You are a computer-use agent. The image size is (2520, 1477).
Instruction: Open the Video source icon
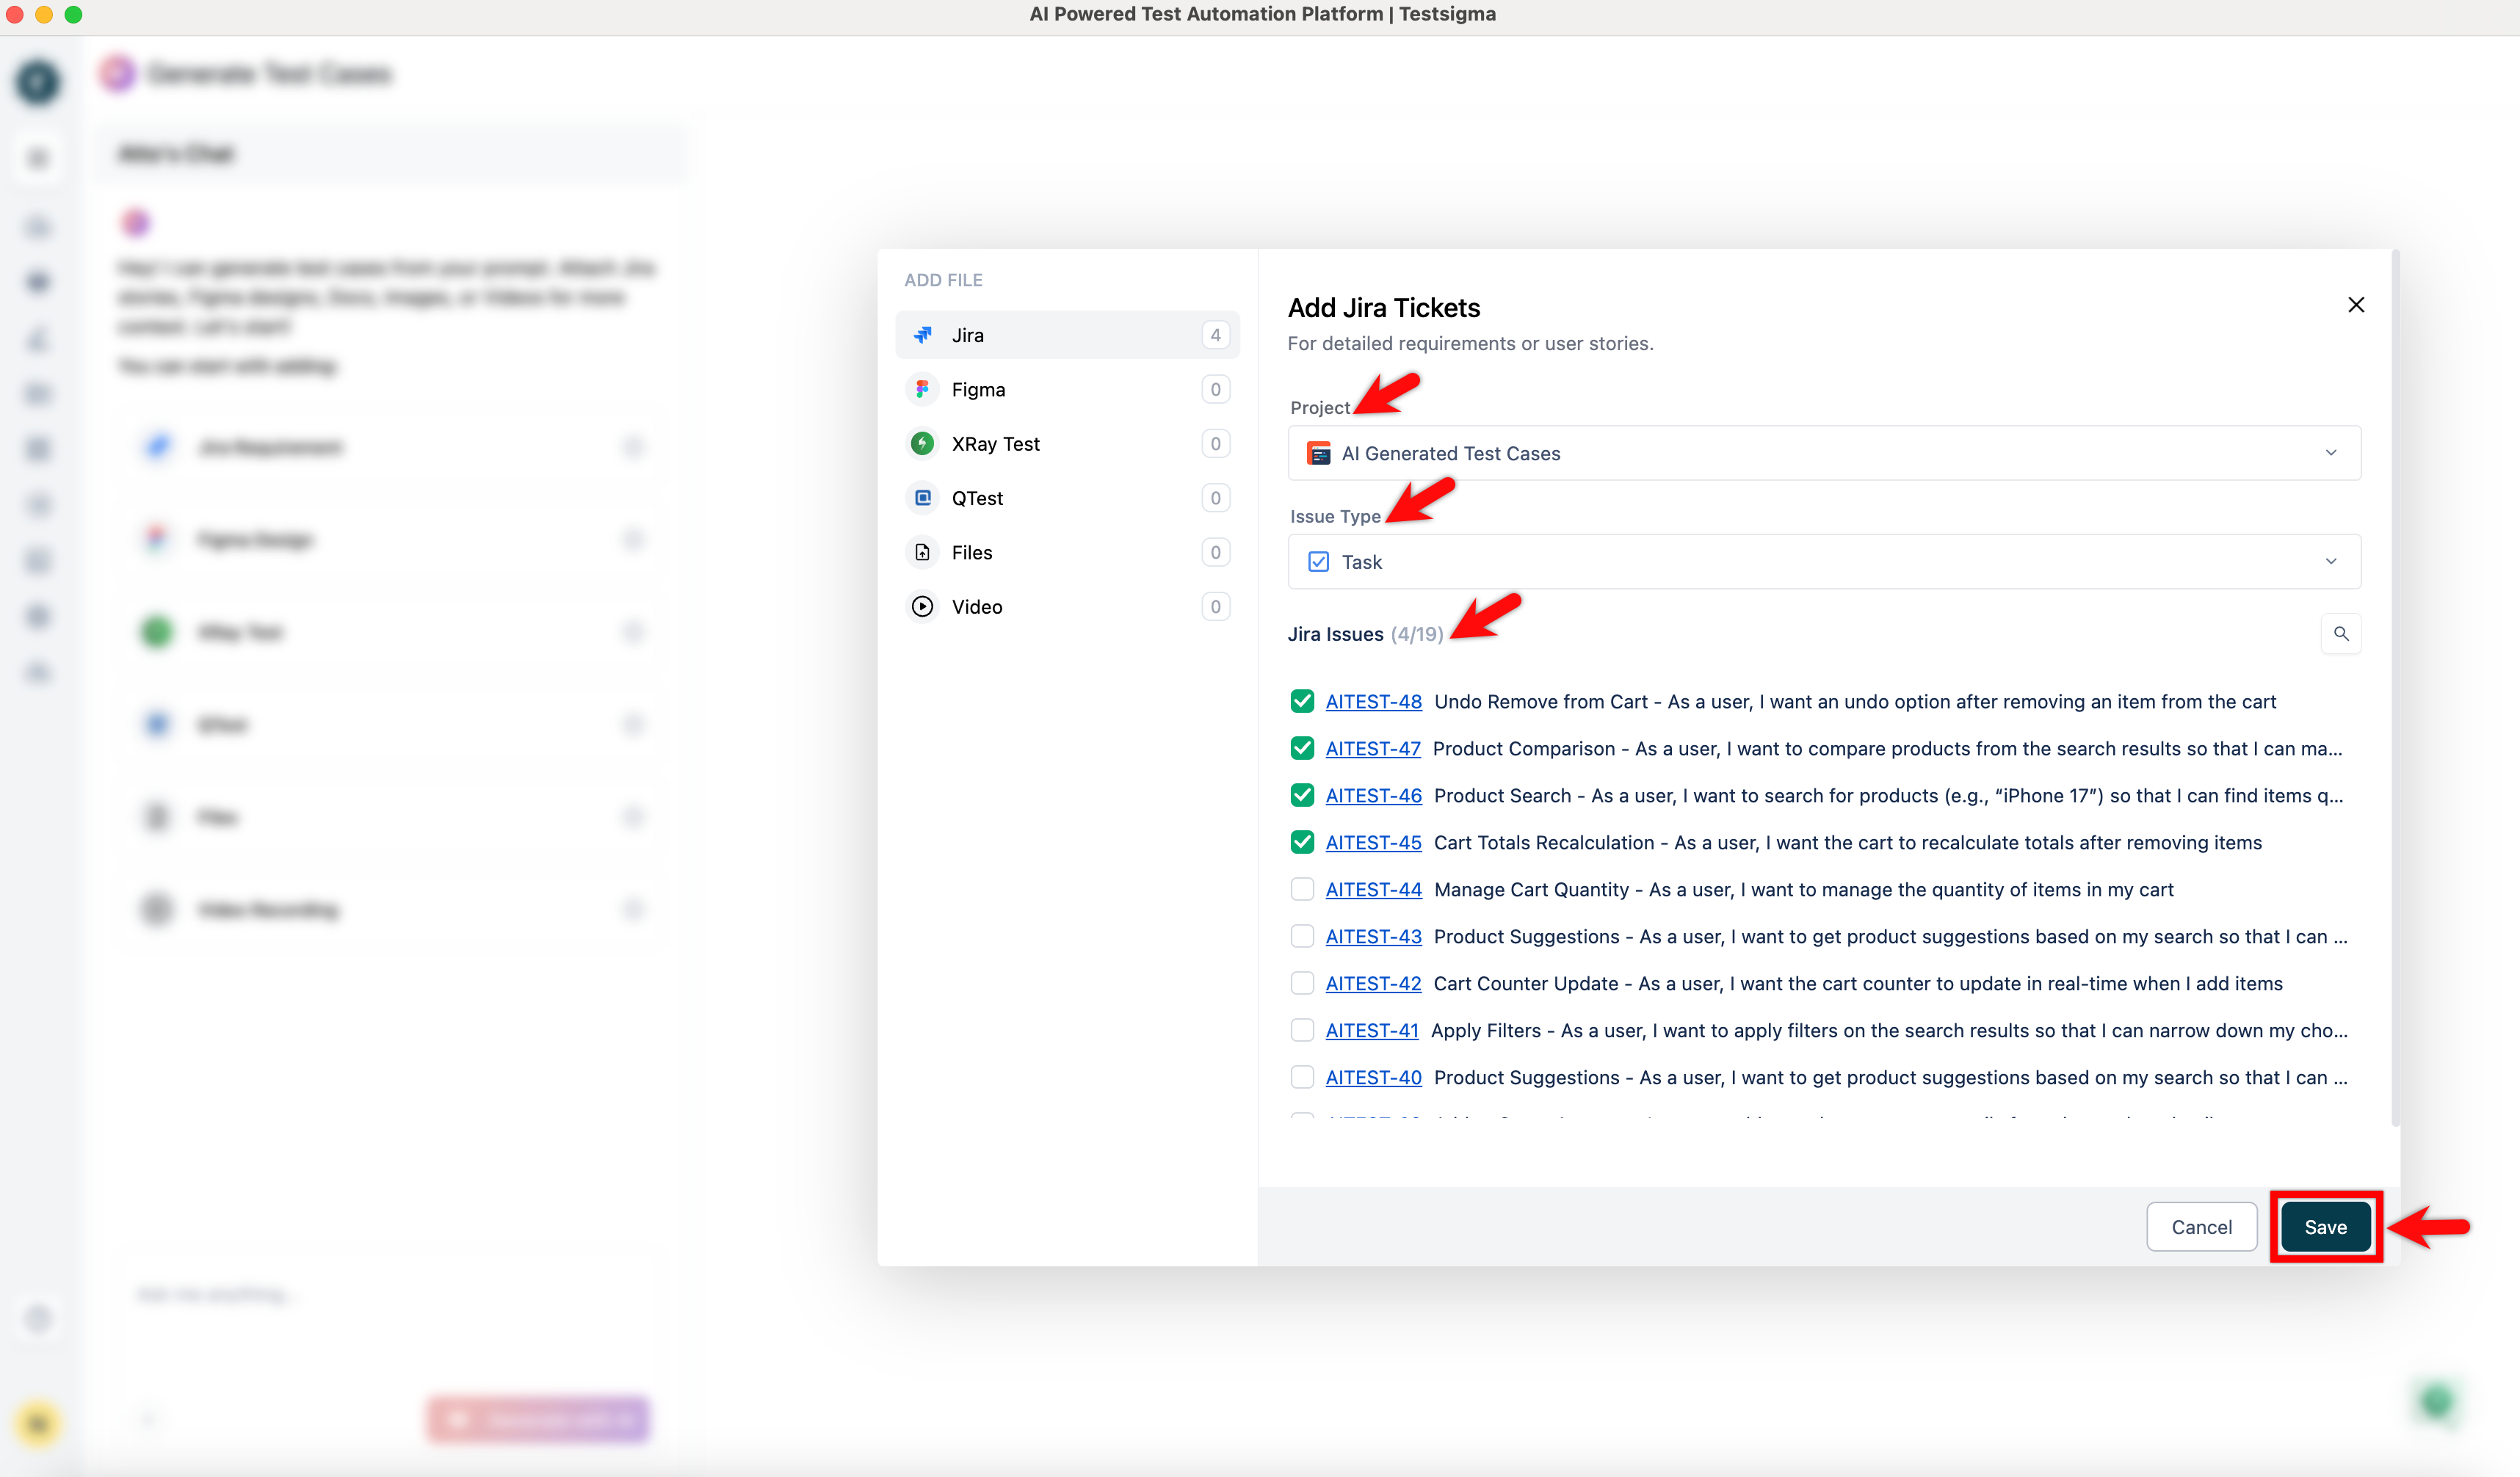[921, 606]
